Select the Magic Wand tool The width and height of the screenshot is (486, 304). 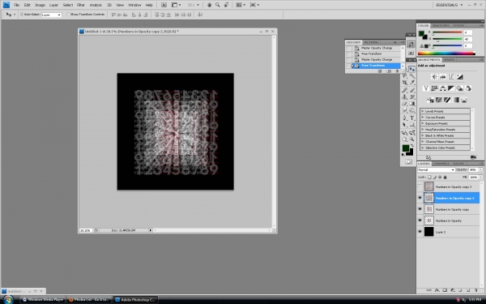(x=412, y=75)
